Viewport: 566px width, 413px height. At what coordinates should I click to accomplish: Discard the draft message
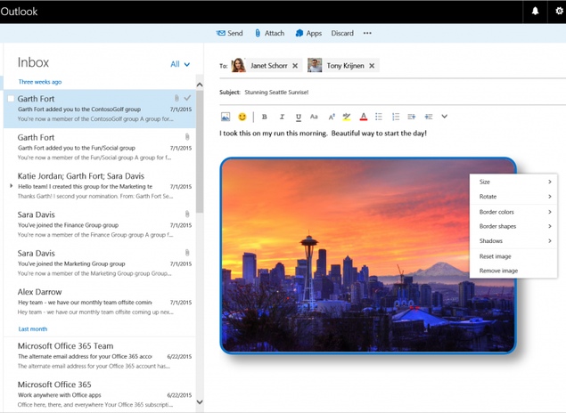pos(342,33)
